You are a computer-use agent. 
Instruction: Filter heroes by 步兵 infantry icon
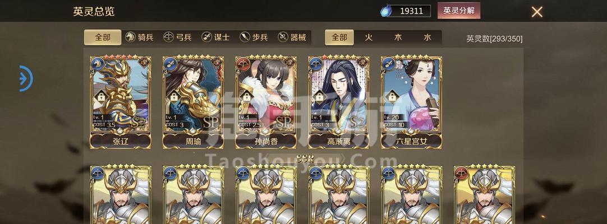pyautogui.click(x=245, y=38)
